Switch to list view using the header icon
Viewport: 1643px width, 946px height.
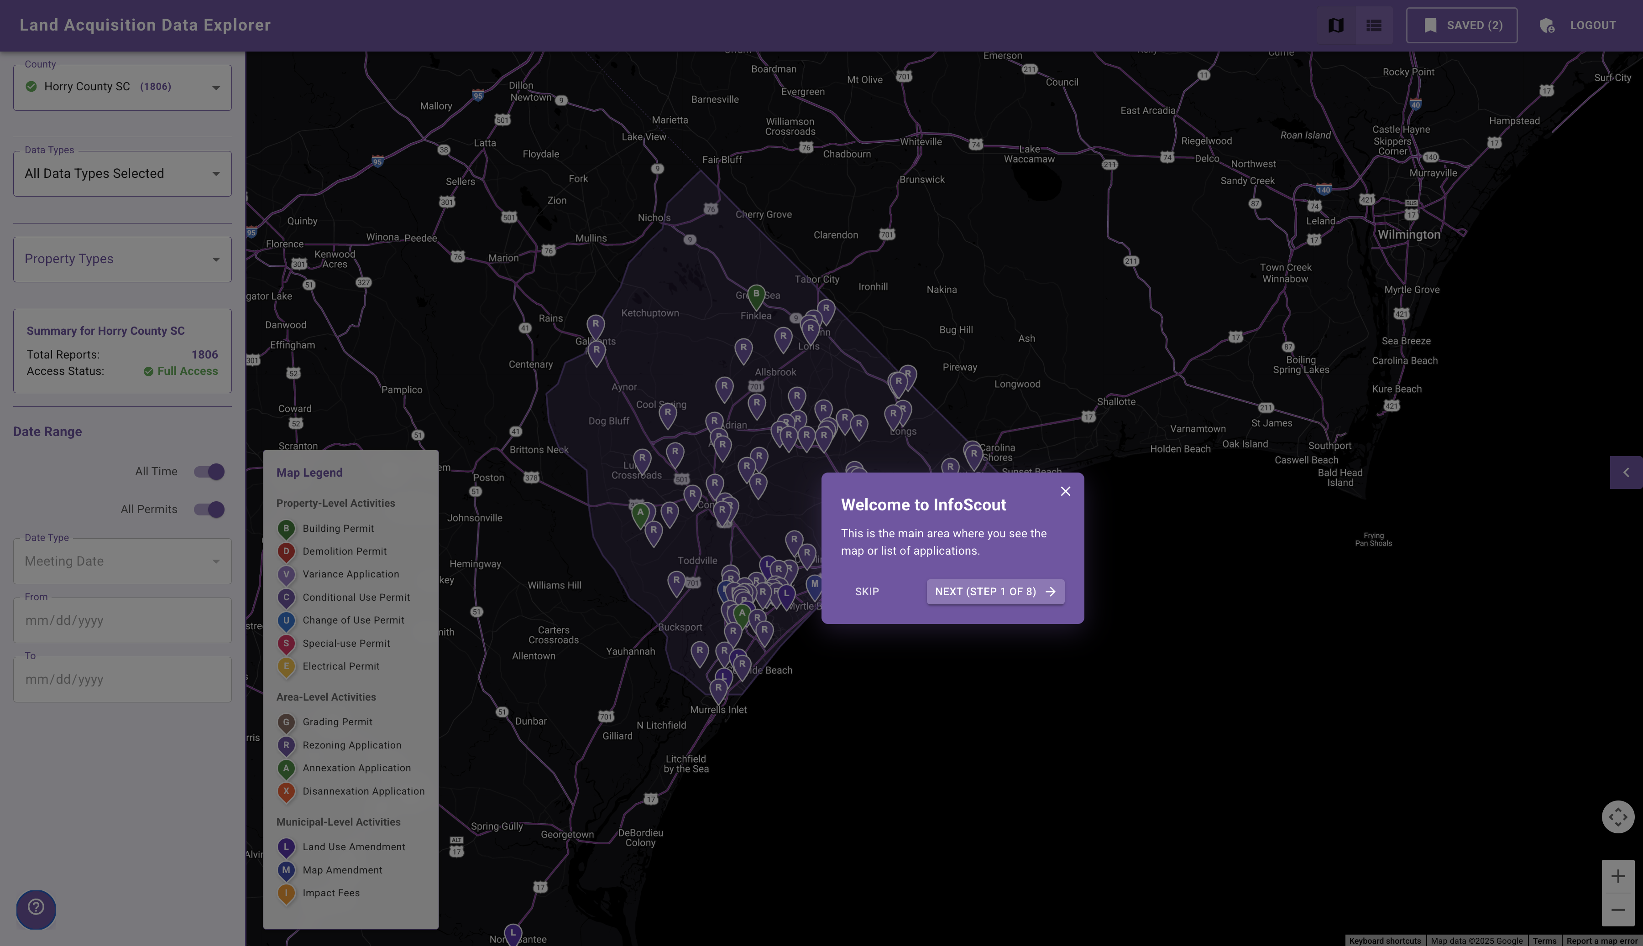(1373, 26)
